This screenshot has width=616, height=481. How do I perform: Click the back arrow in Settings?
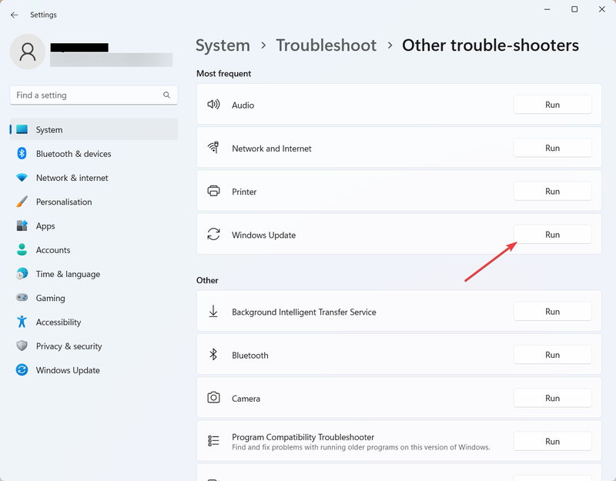tap(14, 15)
